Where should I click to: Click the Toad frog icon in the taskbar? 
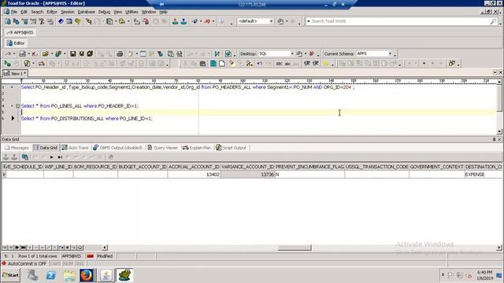[124, 275]
